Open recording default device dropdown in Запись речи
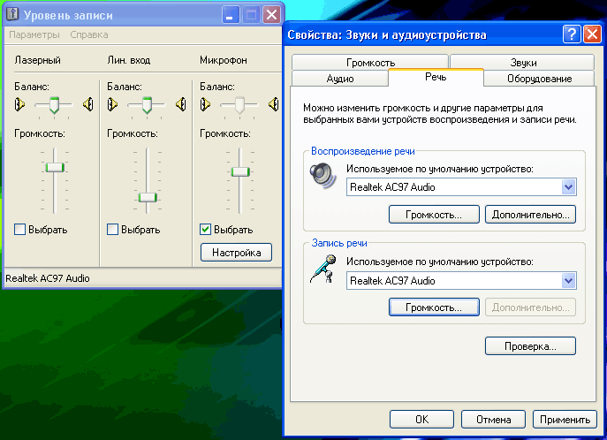Image resolution: width=607 pixels, height=440 pixels. click(x=568, y=281)
